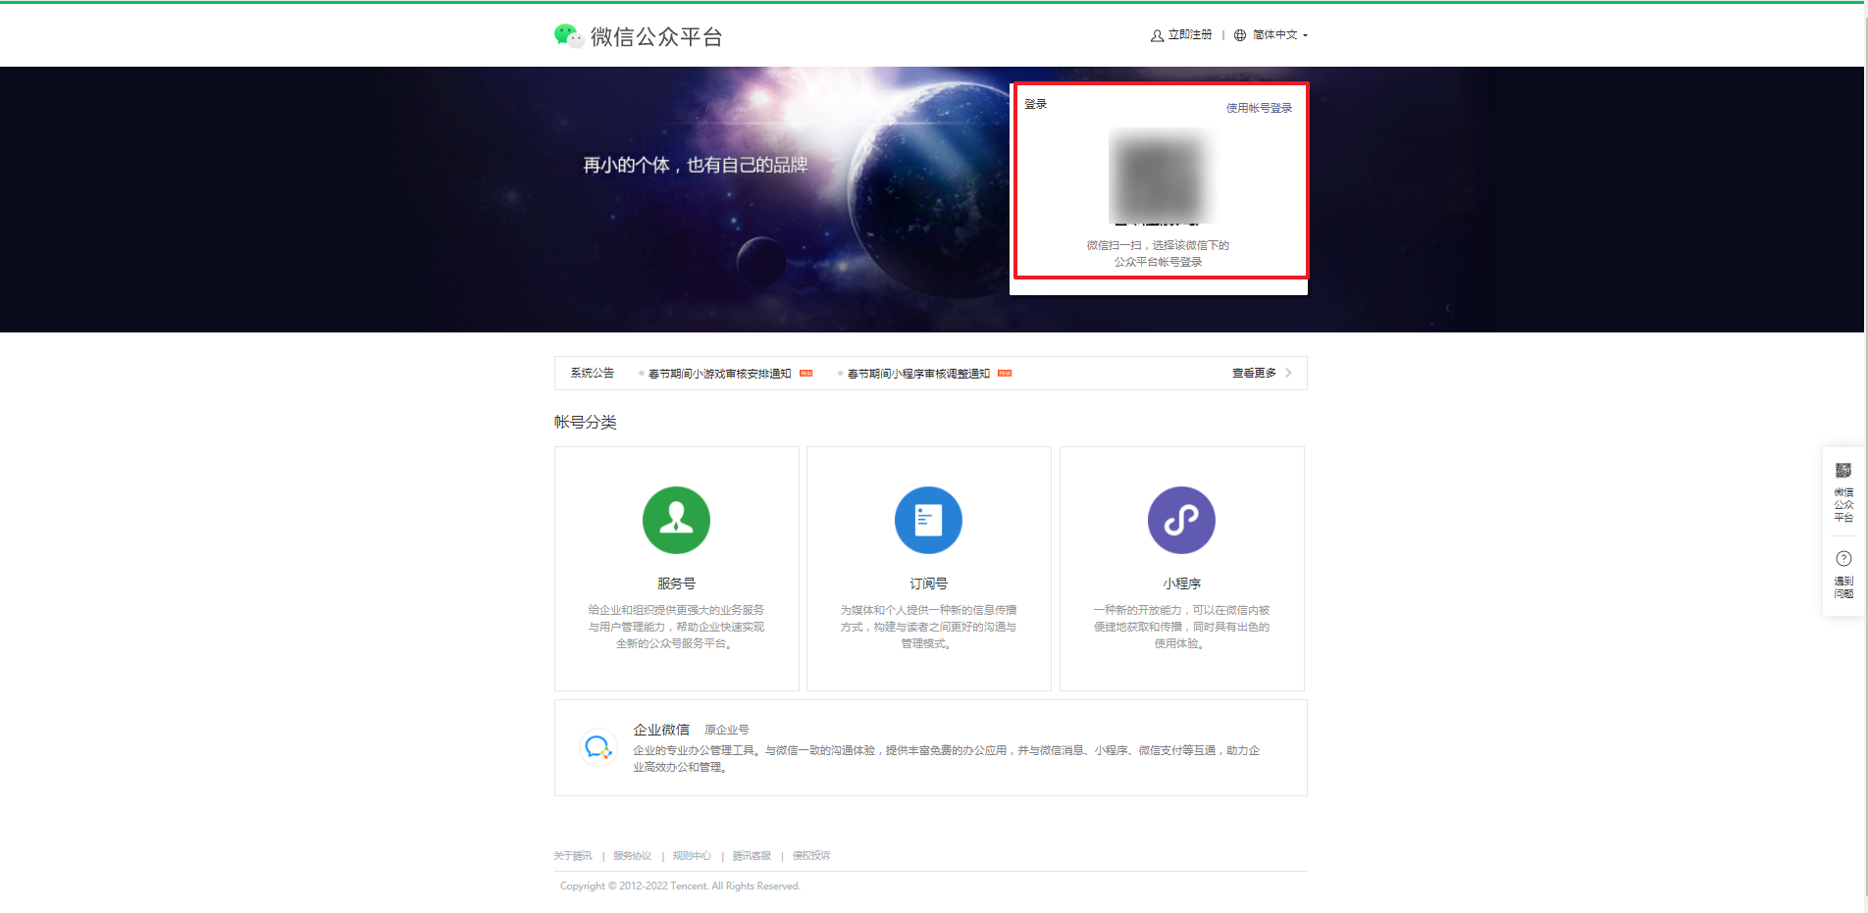Click the 原企业号 label

coord(727,730)
